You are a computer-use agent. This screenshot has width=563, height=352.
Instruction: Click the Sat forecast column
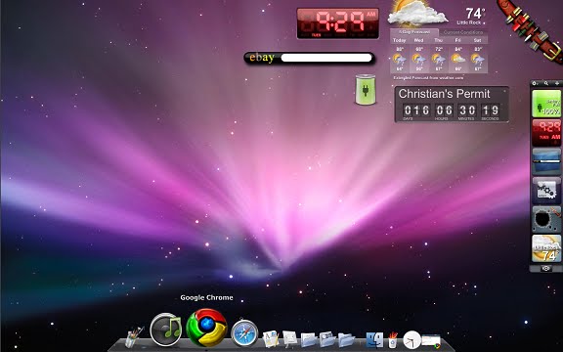coord(478,55)
